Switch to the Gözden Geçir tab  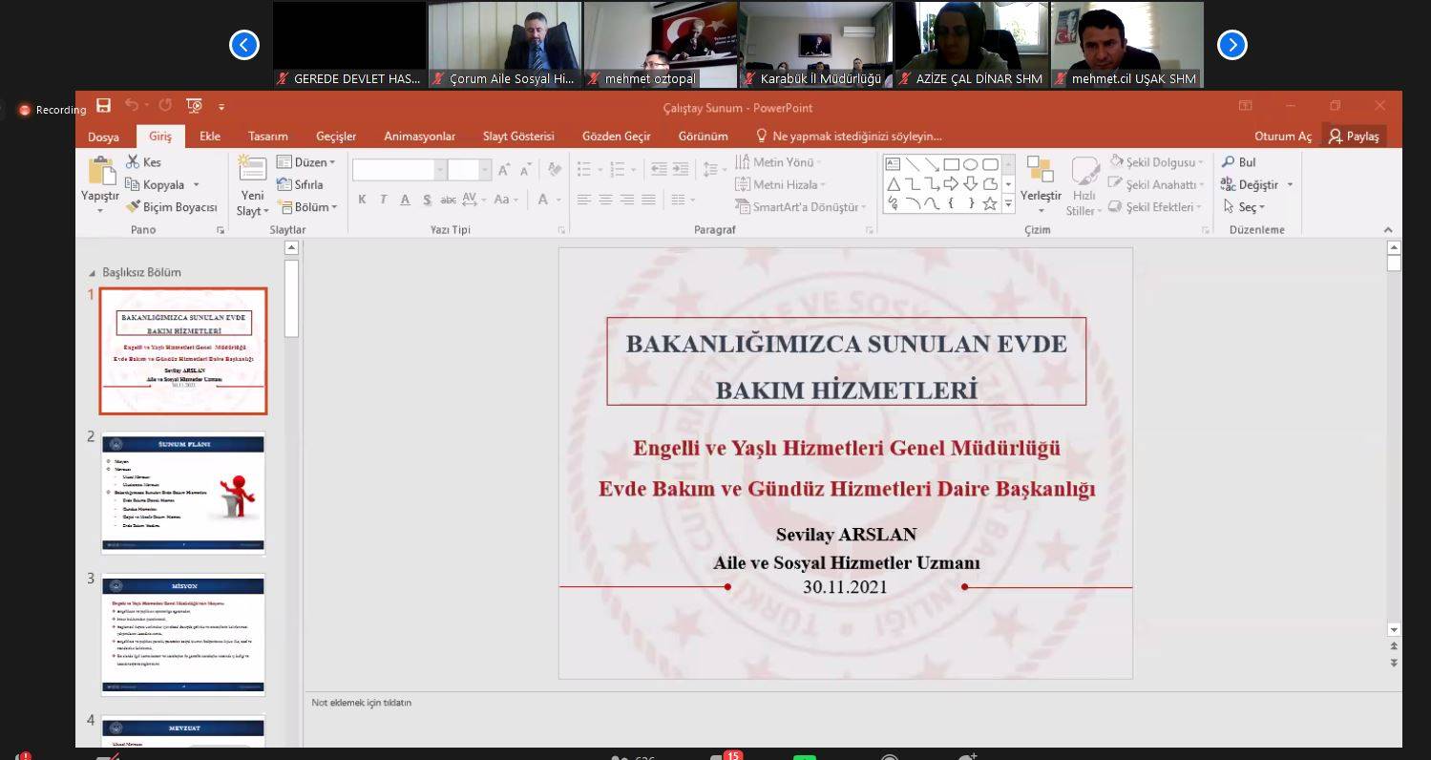click(617, 137)
